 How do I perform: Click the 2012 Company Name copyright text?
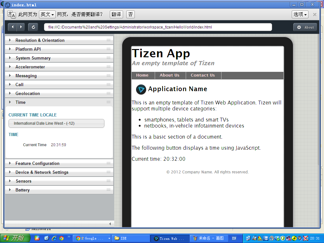pos(208,172)
